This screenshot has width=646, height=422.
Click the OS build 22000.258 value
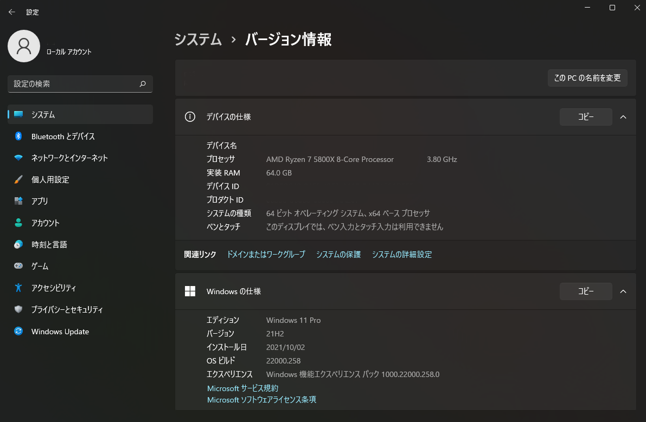pos(284,361)
